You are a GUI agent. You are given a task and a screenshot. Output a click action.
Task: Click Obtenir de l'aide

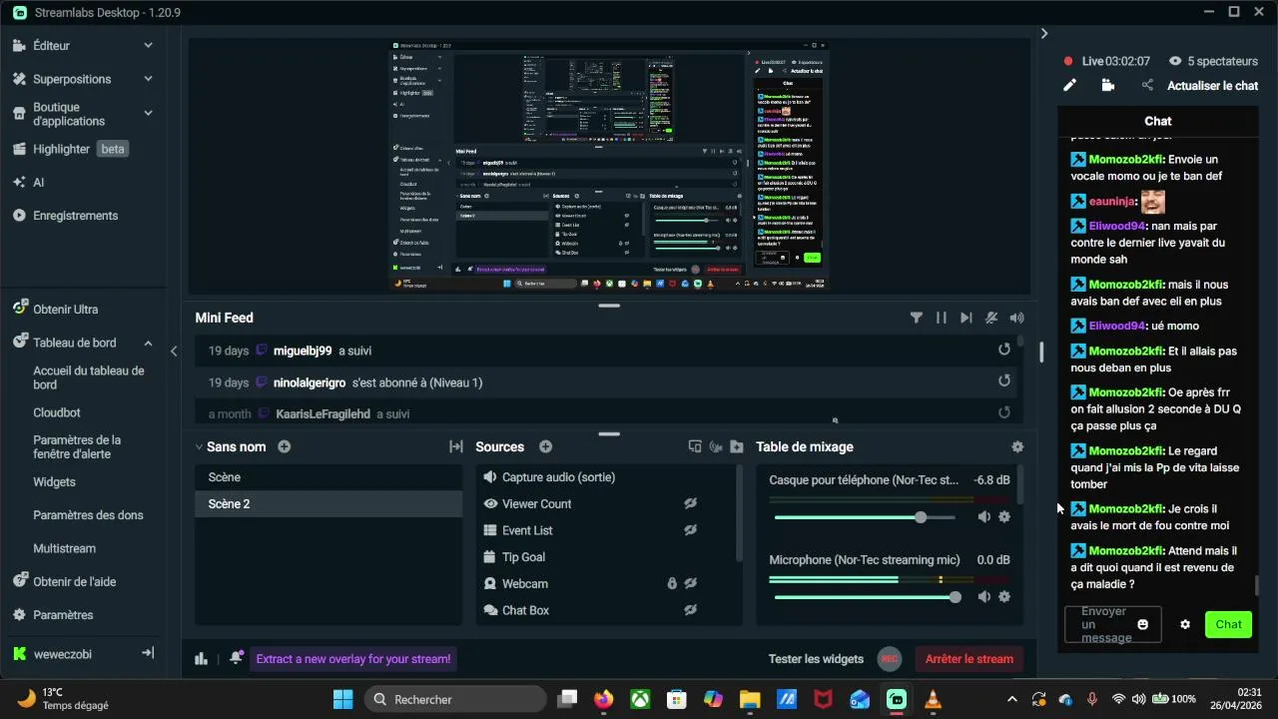point(74,581)
